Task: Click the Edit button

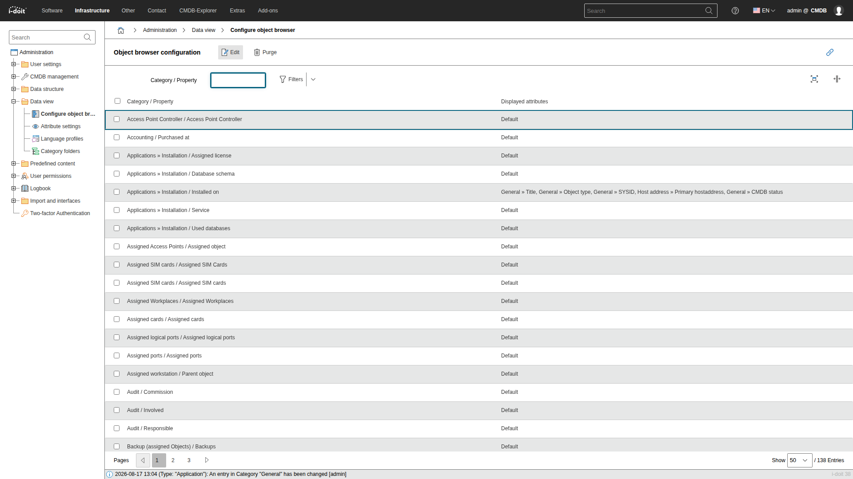Action: (x=231, y=52)
